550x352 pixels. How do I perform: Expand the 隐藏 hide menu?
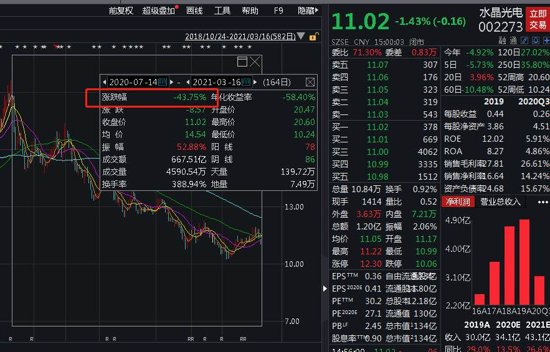click(x=307, y=11)
